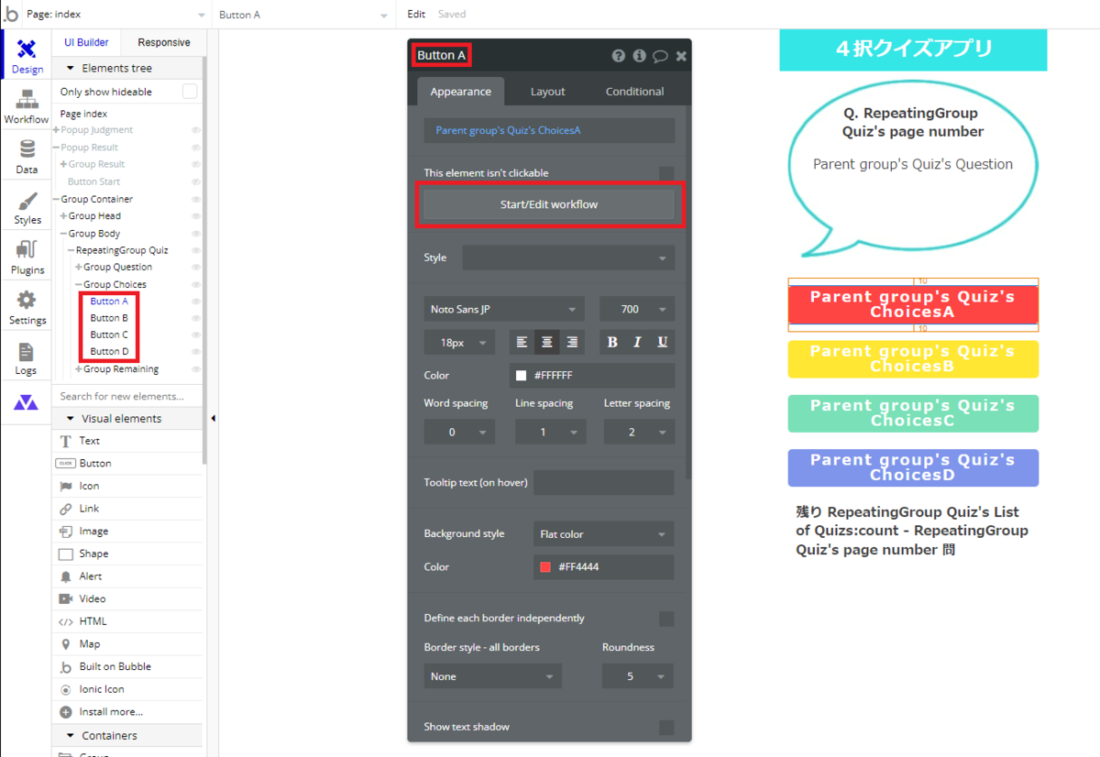Enable Show text shadow checkbox
The image size is (1100, 757).
click(x=666, y=727)
